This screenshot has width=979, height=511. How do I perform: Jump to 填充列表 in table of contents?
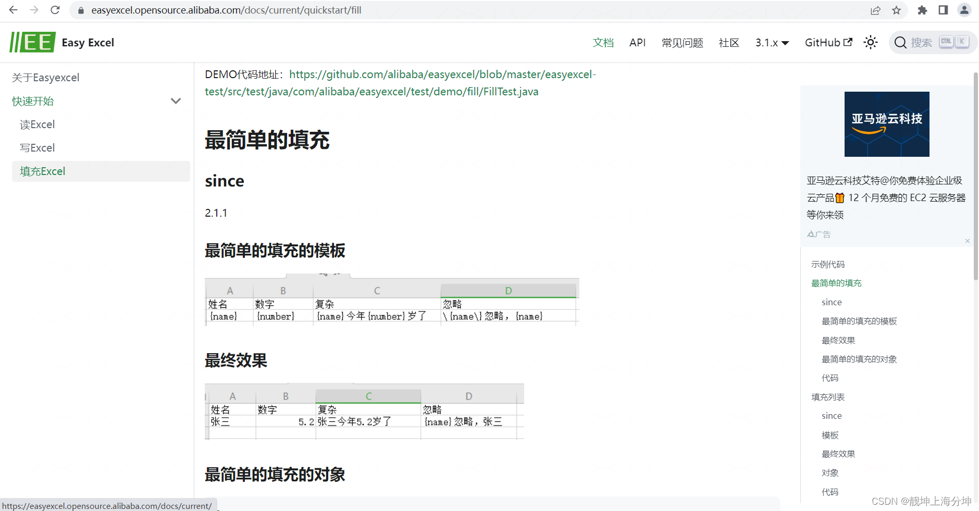pyautogui.click(x=828, y=397)
